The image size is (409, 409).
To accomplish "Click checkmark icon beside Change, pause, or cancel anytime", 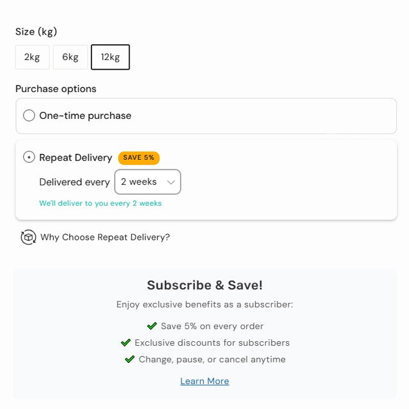I will click(130, 359).
